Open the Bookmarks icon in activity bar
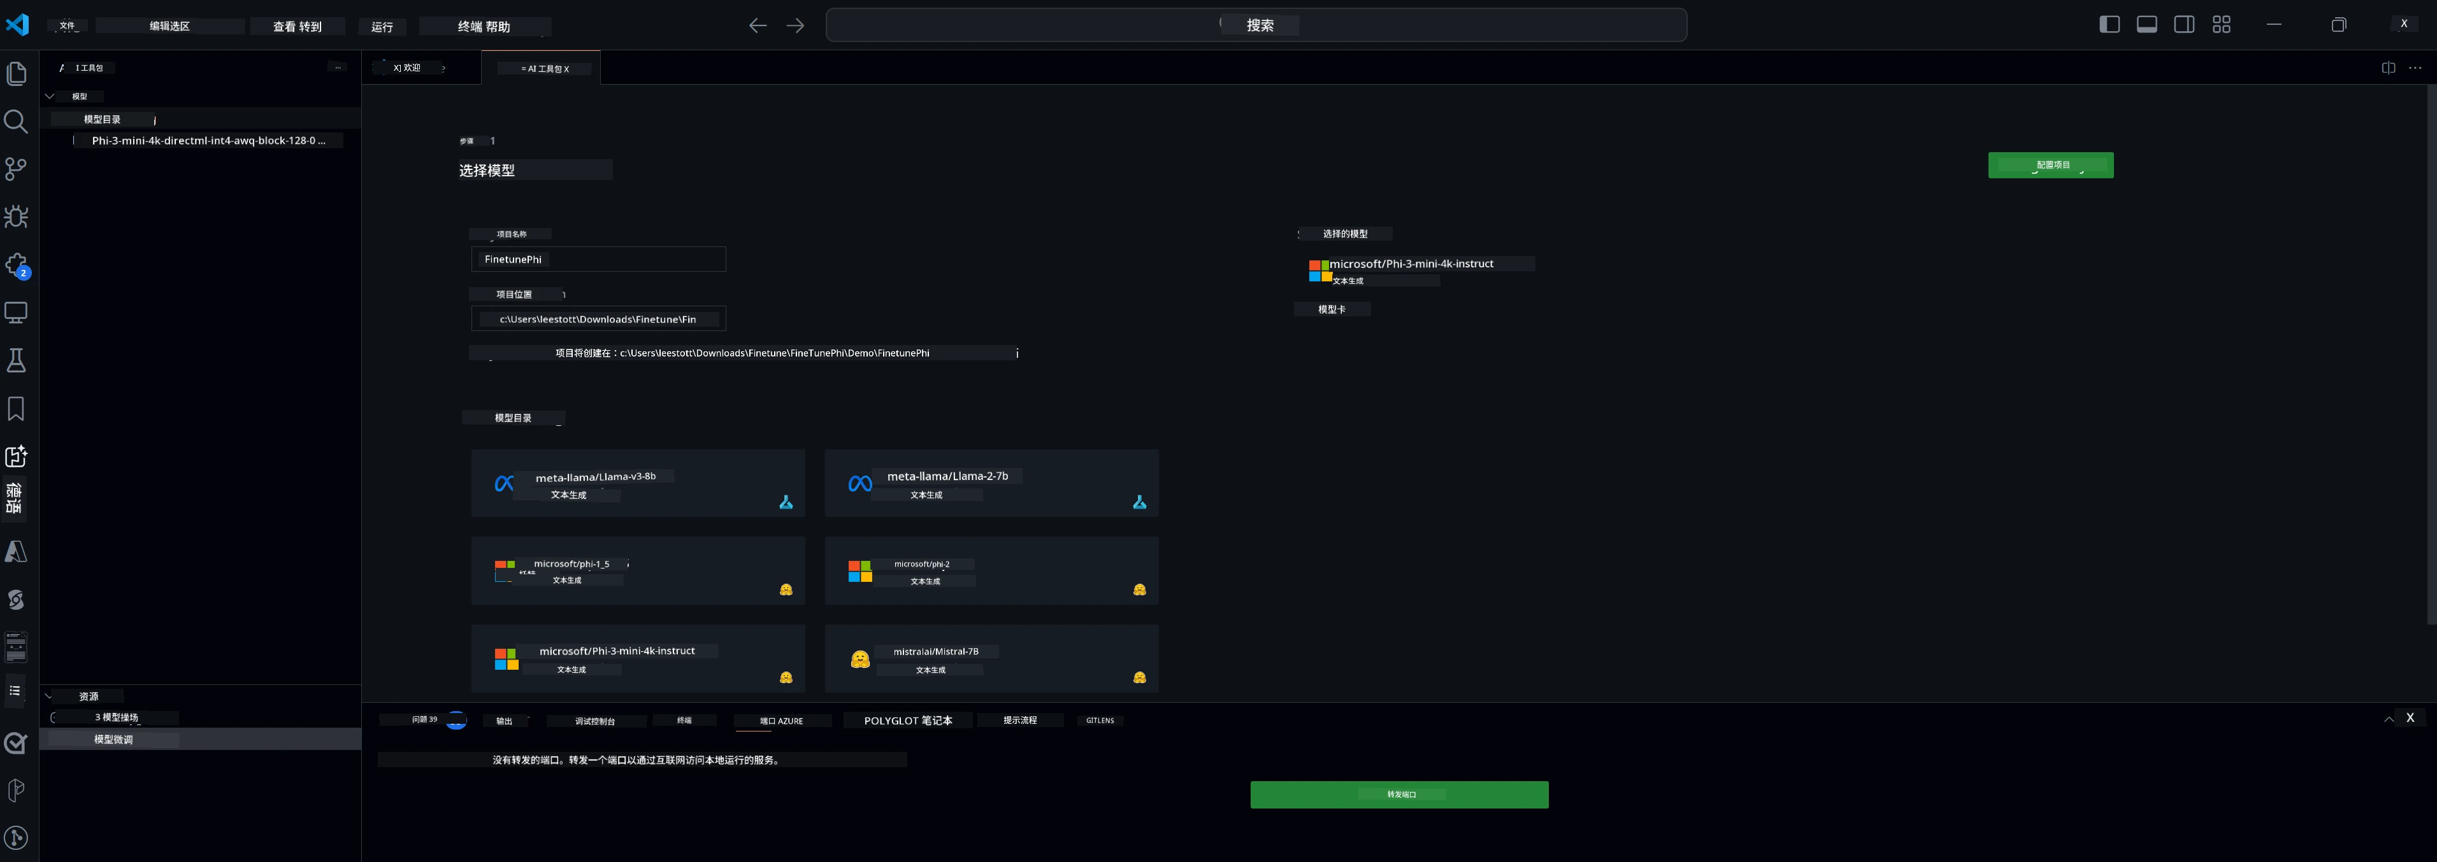The height and width of the screenshot is (862, 2437). 16,408
